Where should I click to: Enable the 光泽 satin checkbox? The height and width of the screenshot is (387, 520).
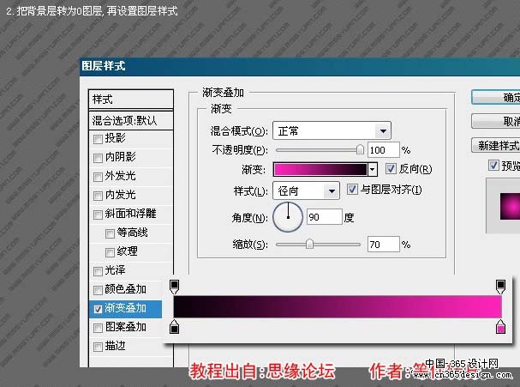click(x=98, y=272)
